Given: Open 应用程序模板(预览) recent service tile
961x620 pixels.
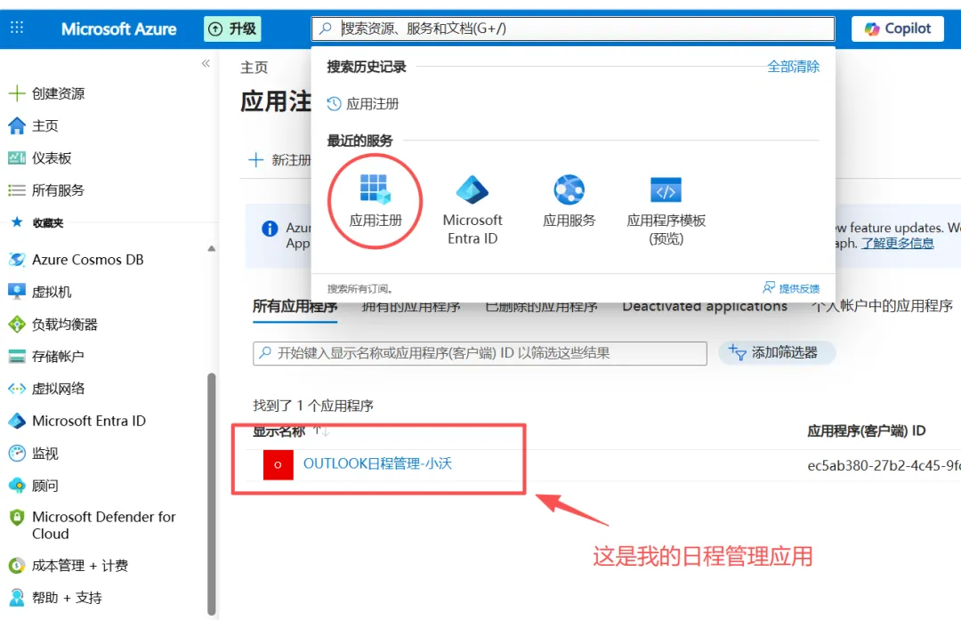Looking at the screenshot, I should [666, 210].
